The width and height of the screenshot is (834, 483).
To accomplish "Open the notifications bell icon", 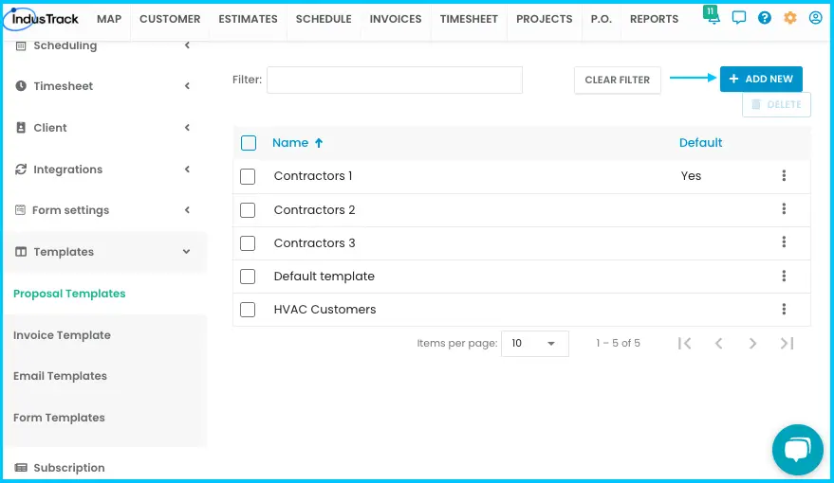I will [x=712, y=16].
